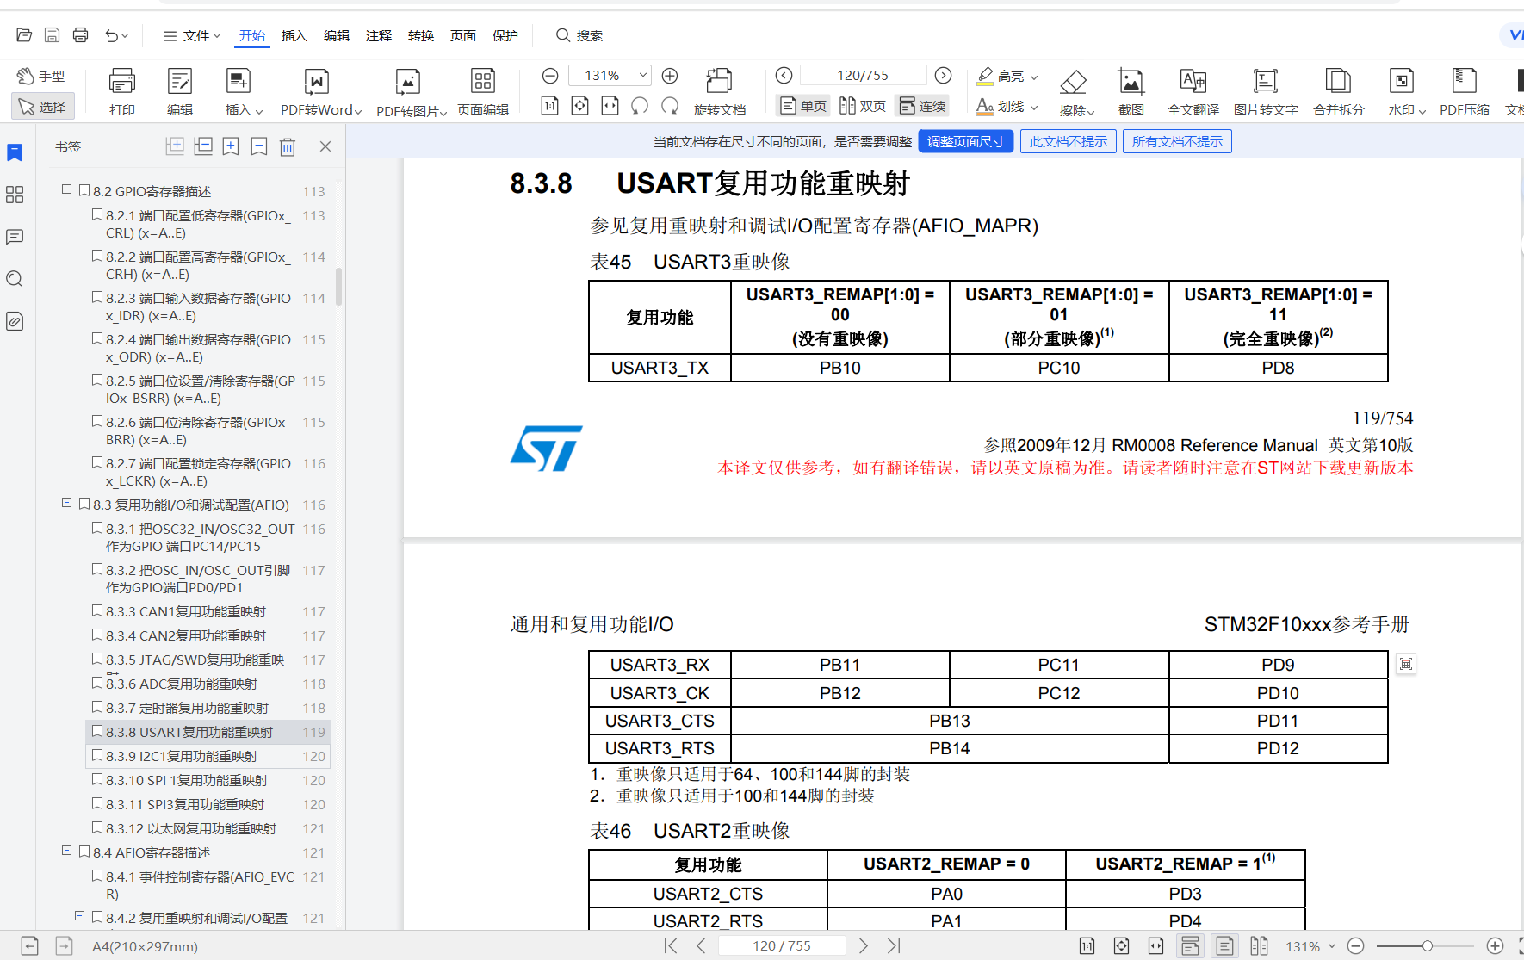The width and height of the screenshot is (1524, 960).
Task: Open the 注释 ribbon tab
Action: click(x=379, y=35)
